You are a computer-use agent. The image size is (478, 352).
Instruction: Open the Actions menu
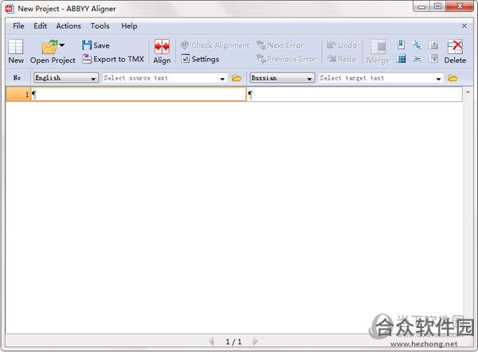pyautogui.click(x=69, y=26)
